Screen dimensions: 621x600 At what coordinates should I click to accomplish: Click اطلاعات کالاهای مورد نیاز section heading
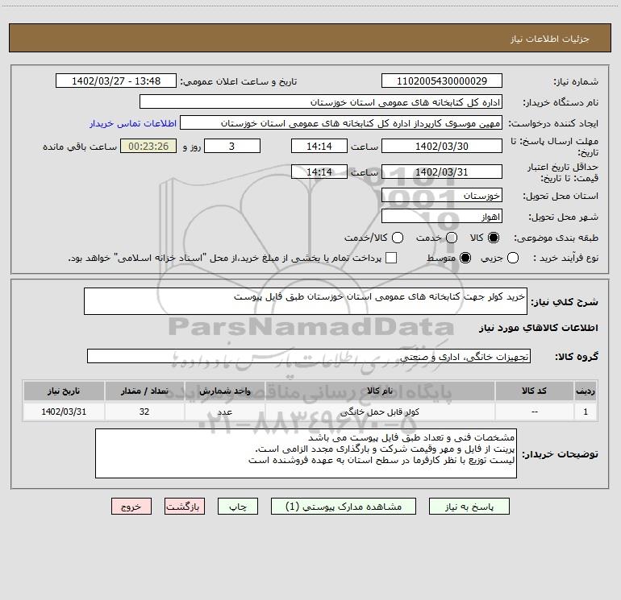[x=539, y=328]
